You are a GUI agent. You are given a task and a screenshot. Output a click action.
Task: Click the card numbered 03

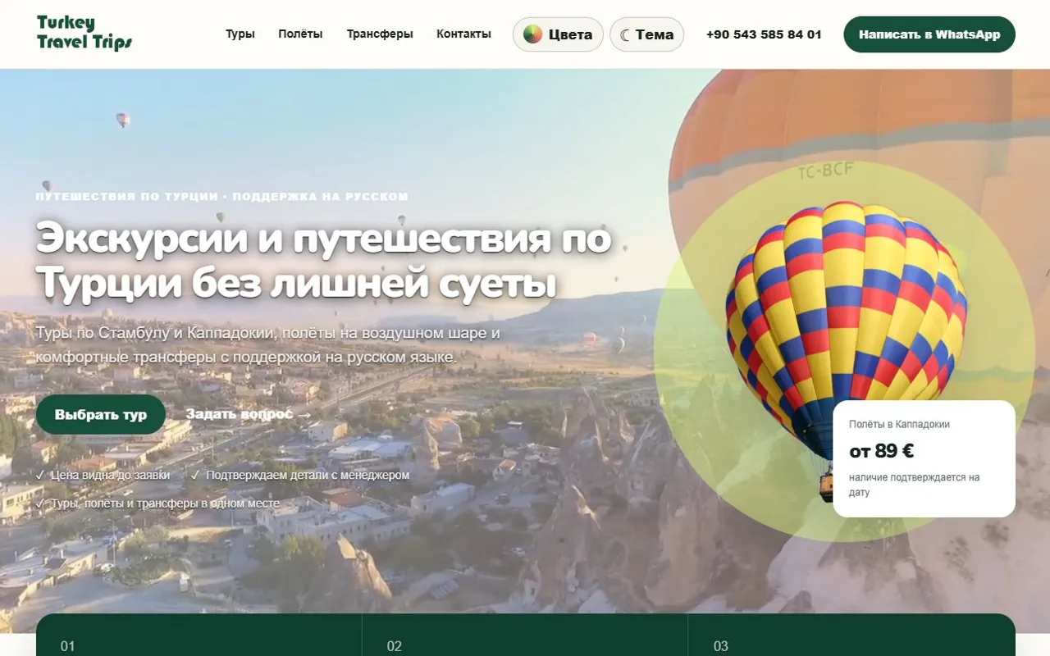tap(851, 635)
